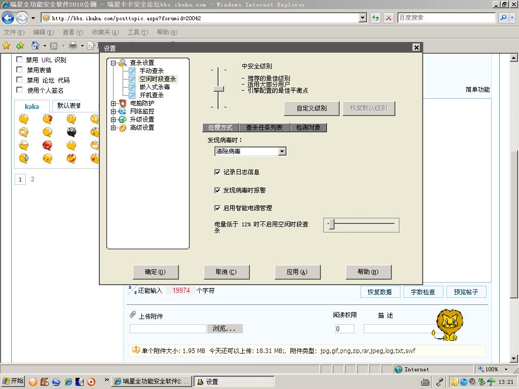Screen dimensions: 519x389
Task: Click the battery threshold slider
Action: point(361,224)
